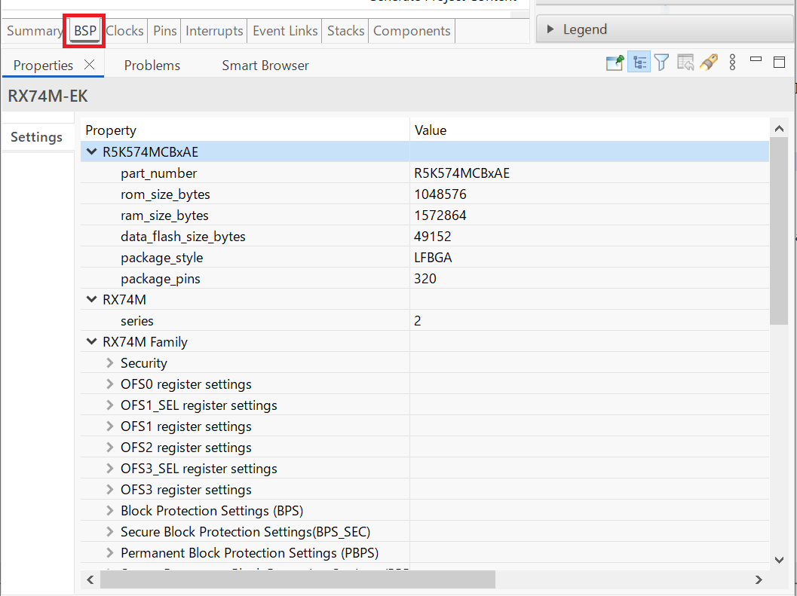
Task: Close the Properties tab
Action: pyautogui.click(x=90, y=65)
